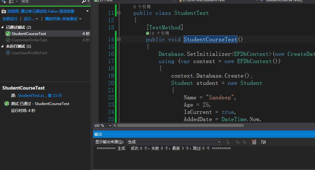Click the 运行时间: 4 秒 duration text
315x170 pixels.
23,111
